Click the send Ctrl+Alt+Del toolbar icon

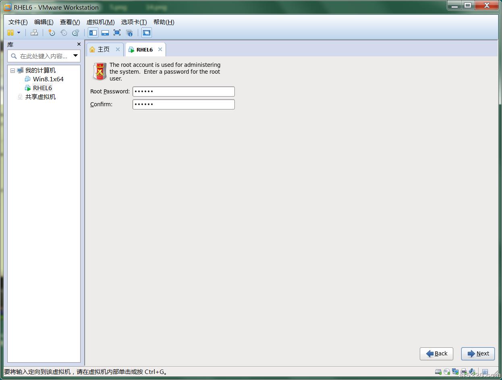pos(34,33)
